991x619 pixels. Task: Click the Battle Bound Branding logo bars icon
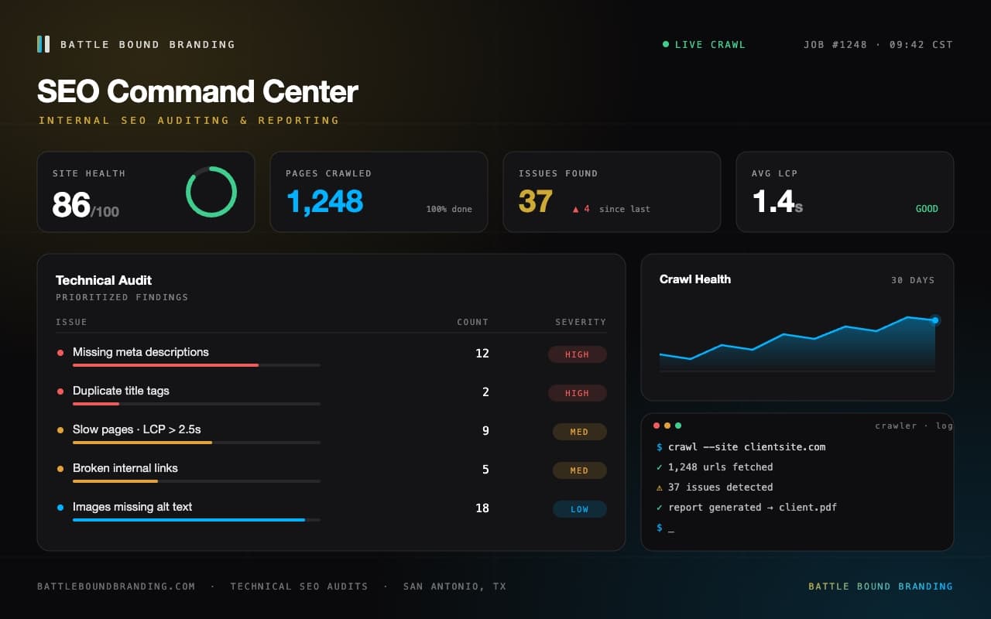pyautogui.click(x=43, y=44)
